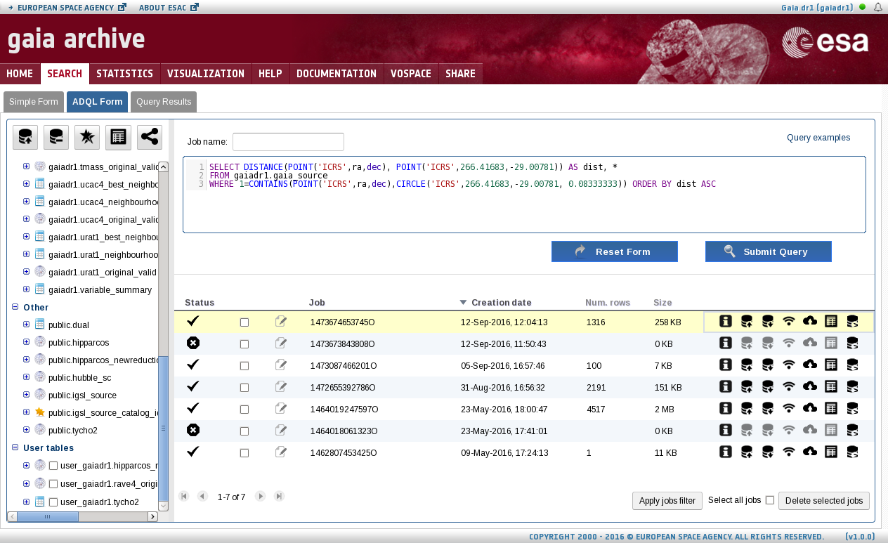Check the box for job 1472655392786O
The image size is (888, 543).
[244, 388]
